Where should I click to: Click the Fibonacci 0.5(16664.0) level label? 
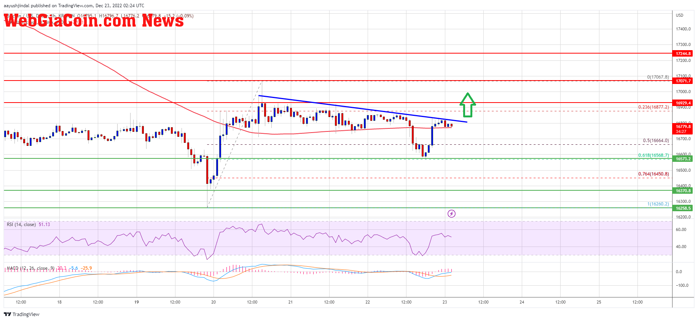pos(656,141)
